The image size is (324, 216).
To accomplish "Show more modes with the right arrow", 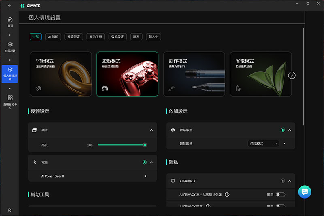I will (x=292, y=75).
